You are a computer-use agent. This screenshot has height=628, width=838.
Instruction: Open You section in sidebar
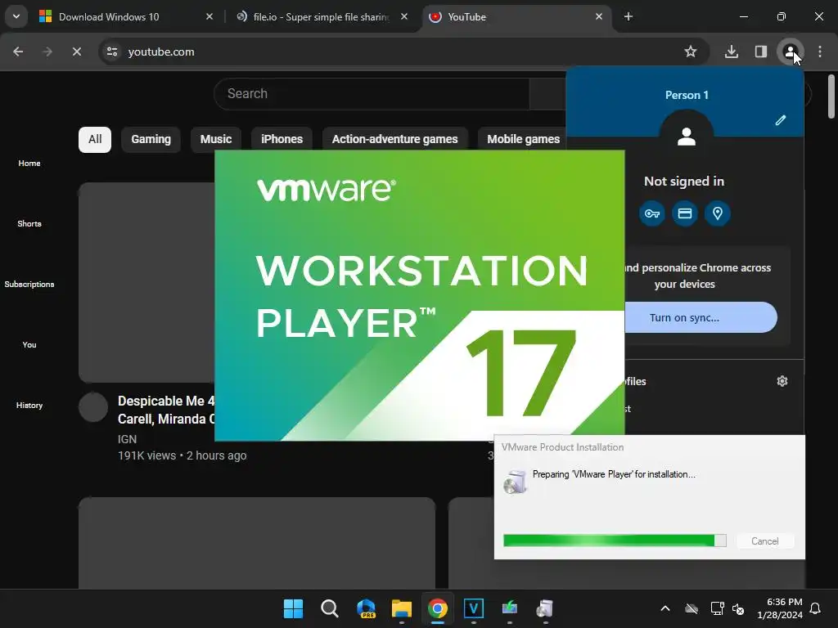point(29,345)
